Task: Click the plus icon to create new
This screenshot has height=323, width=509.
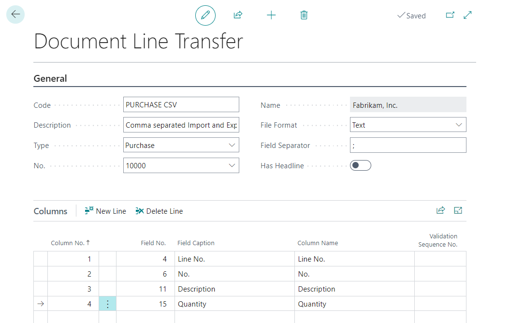Action: (271, 15)
